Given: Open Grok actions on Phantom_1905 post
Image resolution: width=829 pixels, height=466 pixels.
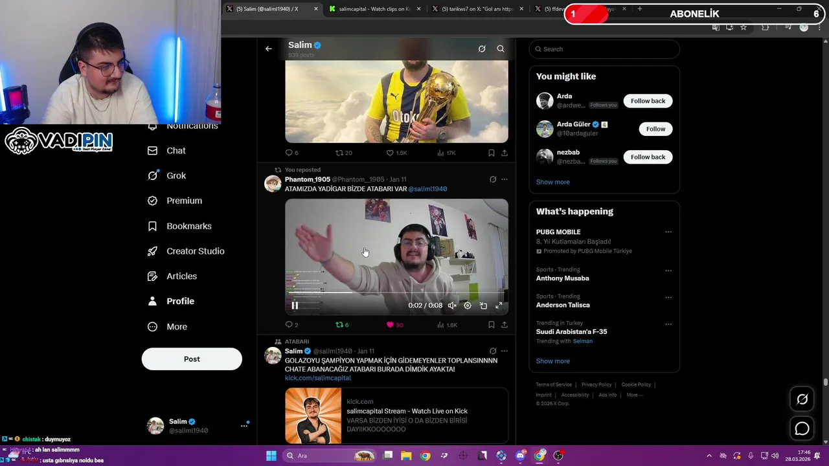Looking at the screenshot, I should 493,179.
